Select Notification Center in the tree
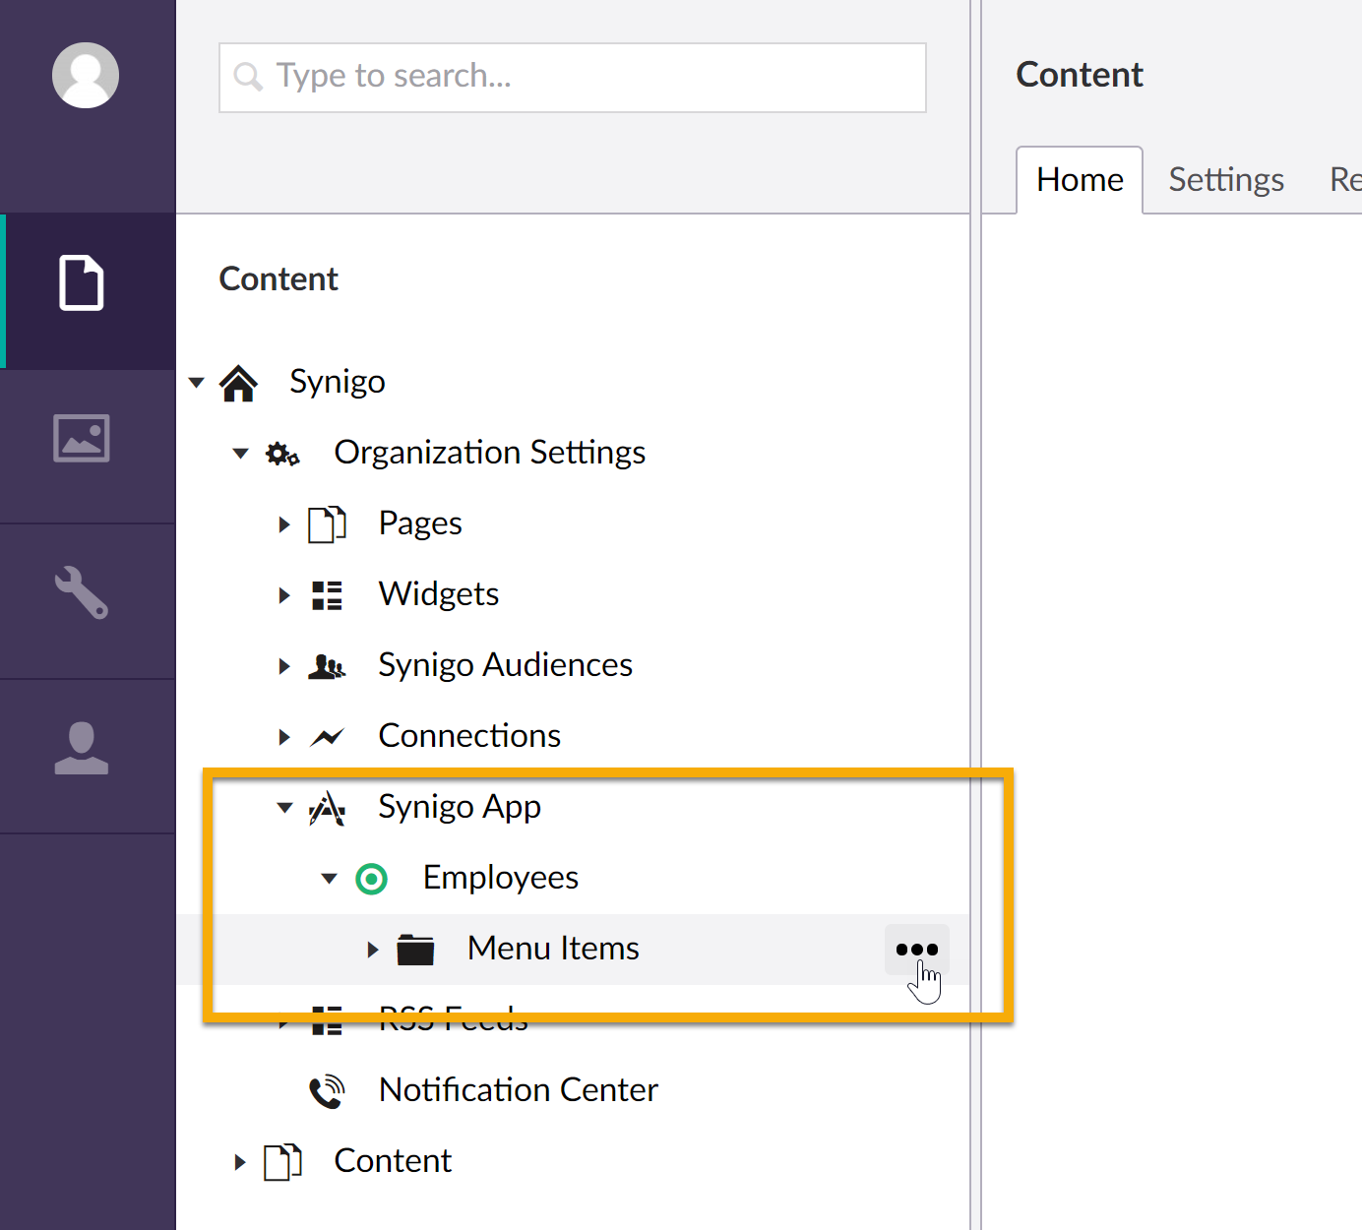Viewport: 1362px width, 1230px height. coord(519,1091)
